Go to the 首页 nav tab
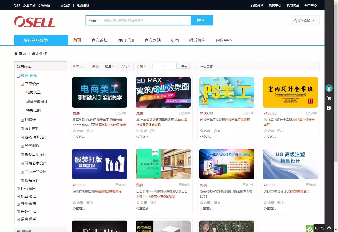This screenshot has width=338, height=232. (x=77, y=40)
